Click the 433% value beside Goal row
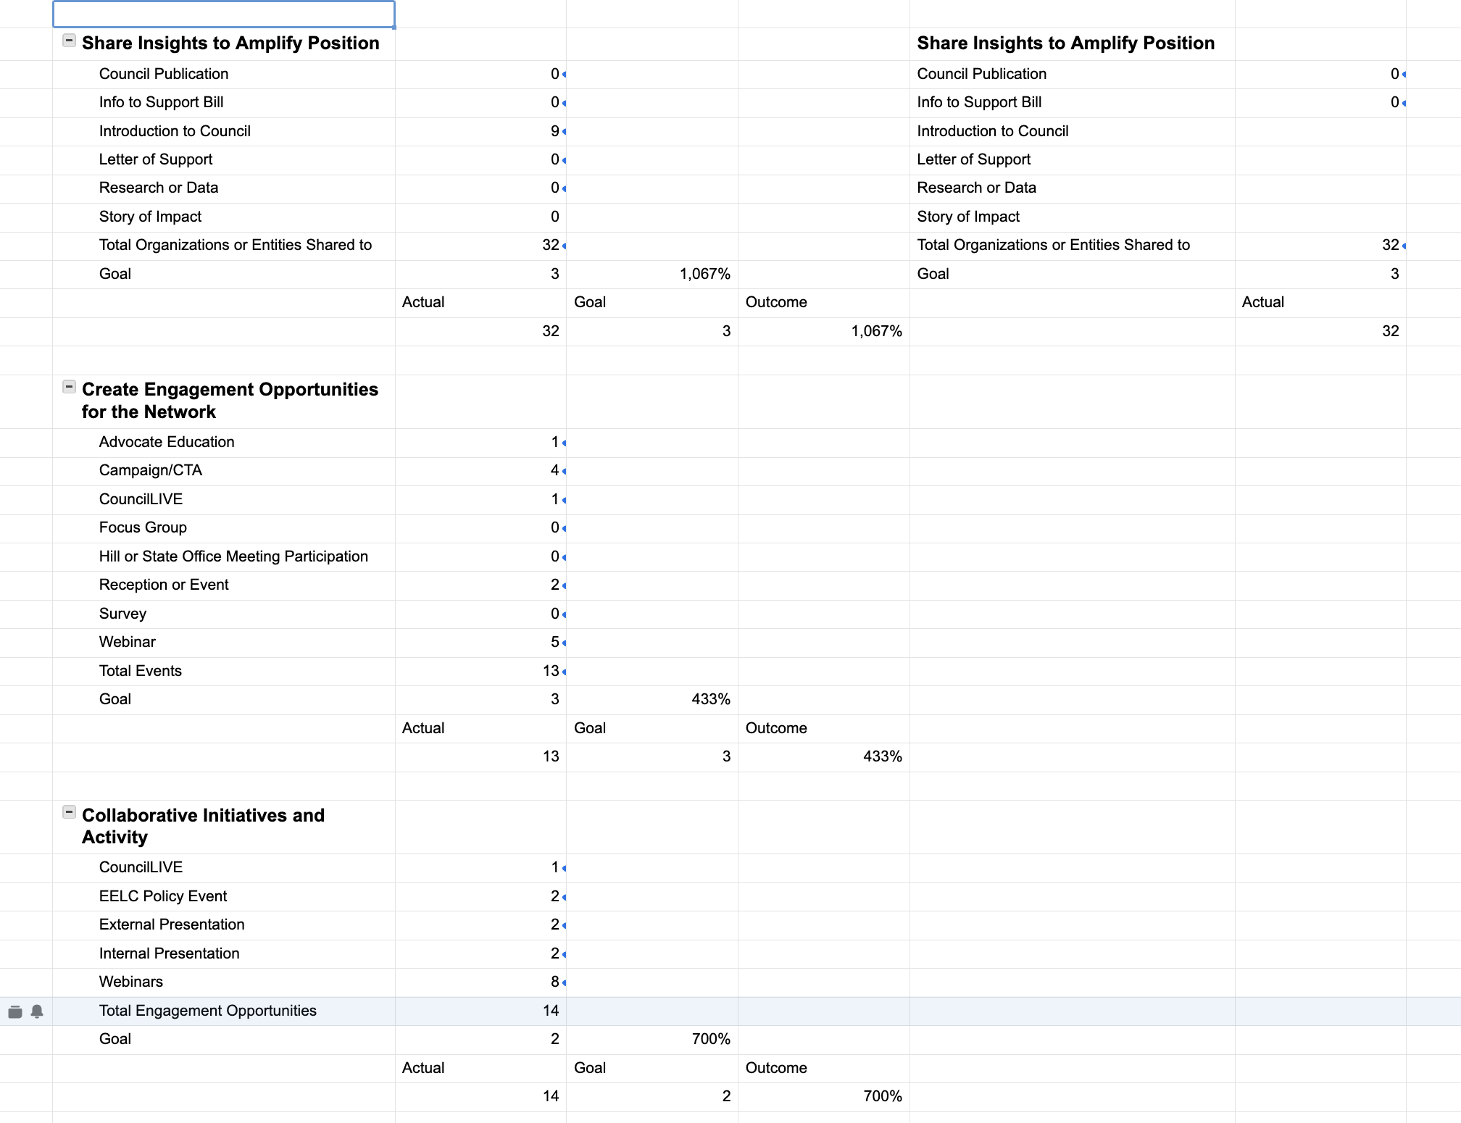The width and height of the screenshot is (1461, 1123). (710, 699)
